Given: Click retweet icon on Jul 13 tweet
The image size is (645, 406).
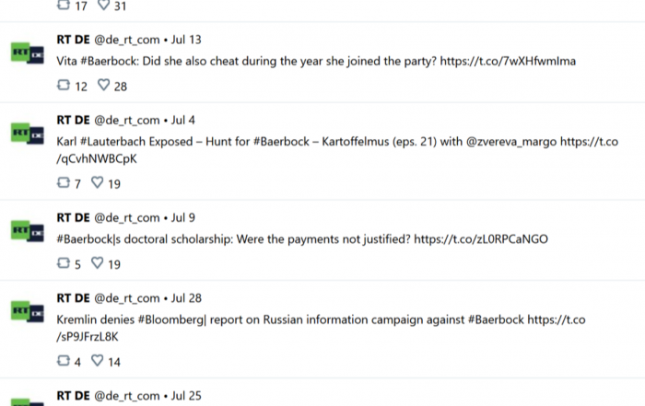Looking at the screenshot, I should pyautogui.click(x=64, y=85).
